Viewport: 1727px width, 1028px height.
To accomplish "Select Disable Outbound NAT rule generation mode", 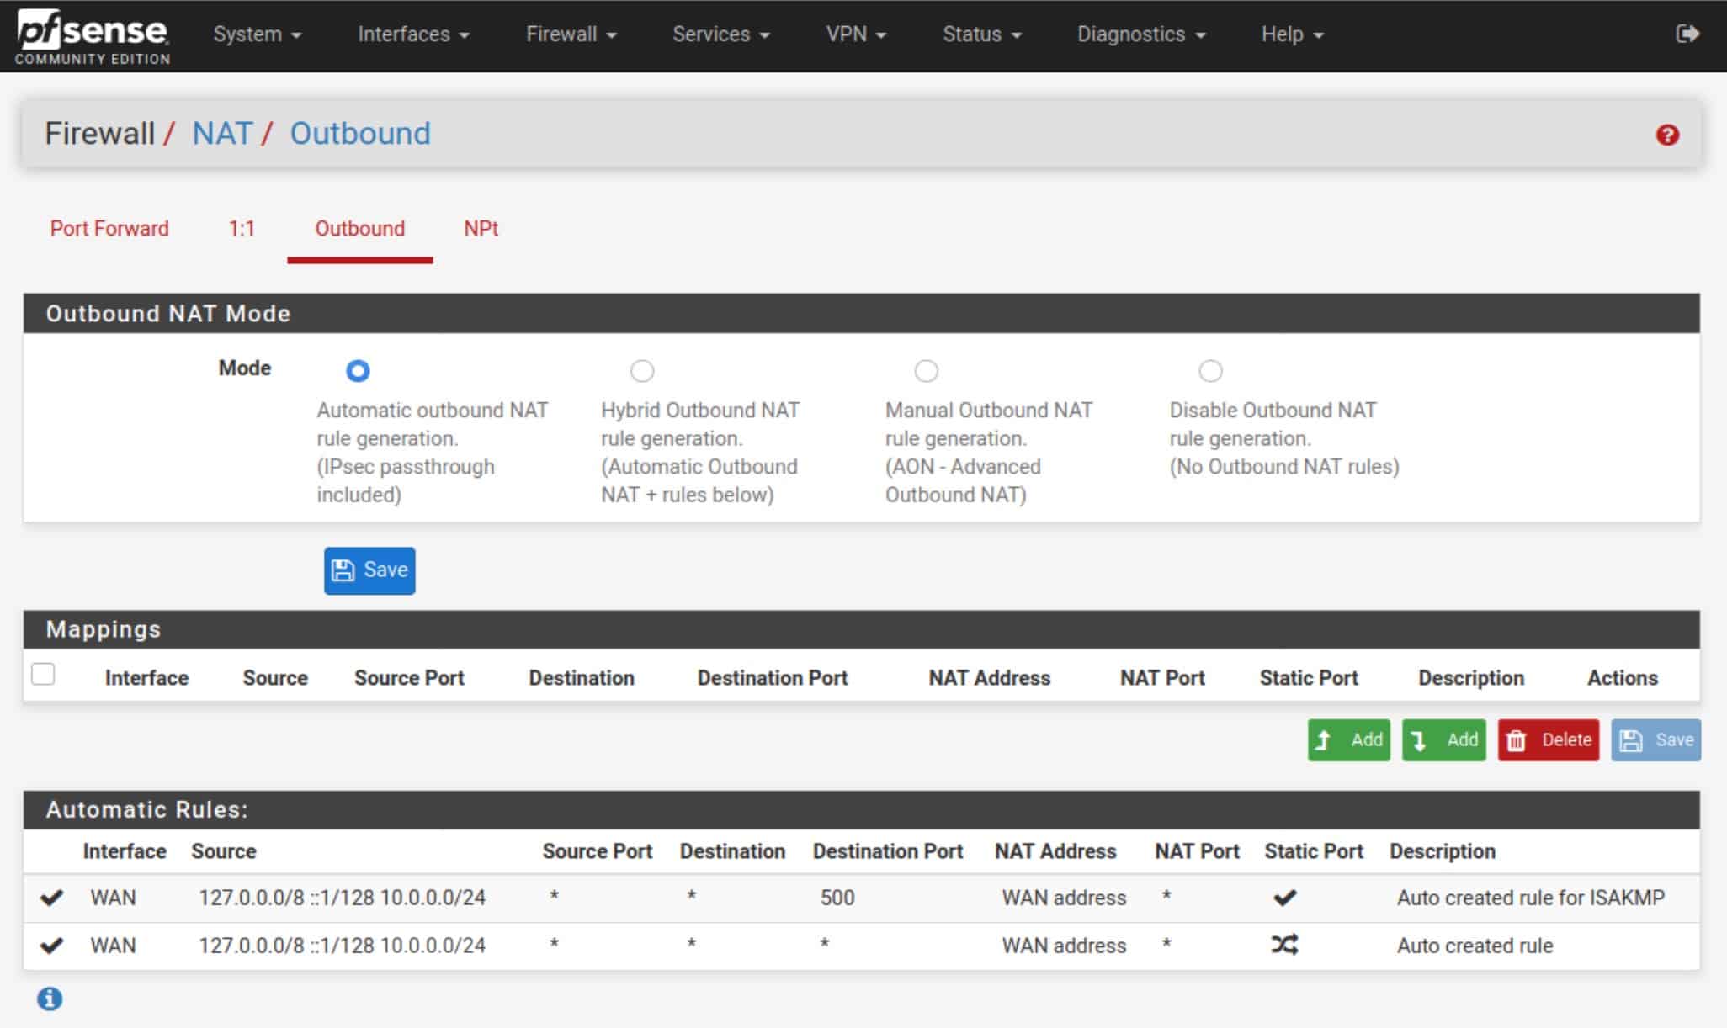I will [x=1210, y=370].
